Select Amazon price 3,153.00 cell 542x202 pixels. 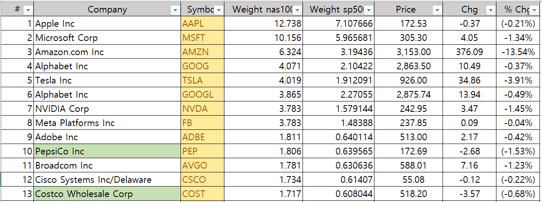point(409,52)
